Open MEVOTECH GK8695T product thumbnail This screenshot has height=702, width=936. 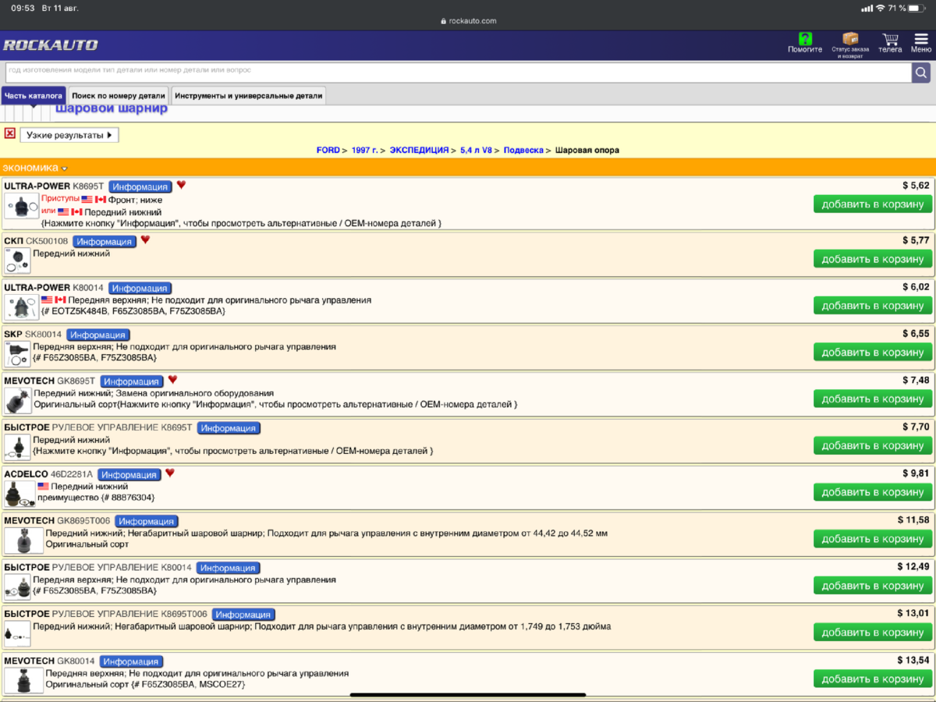pos(17,401)
